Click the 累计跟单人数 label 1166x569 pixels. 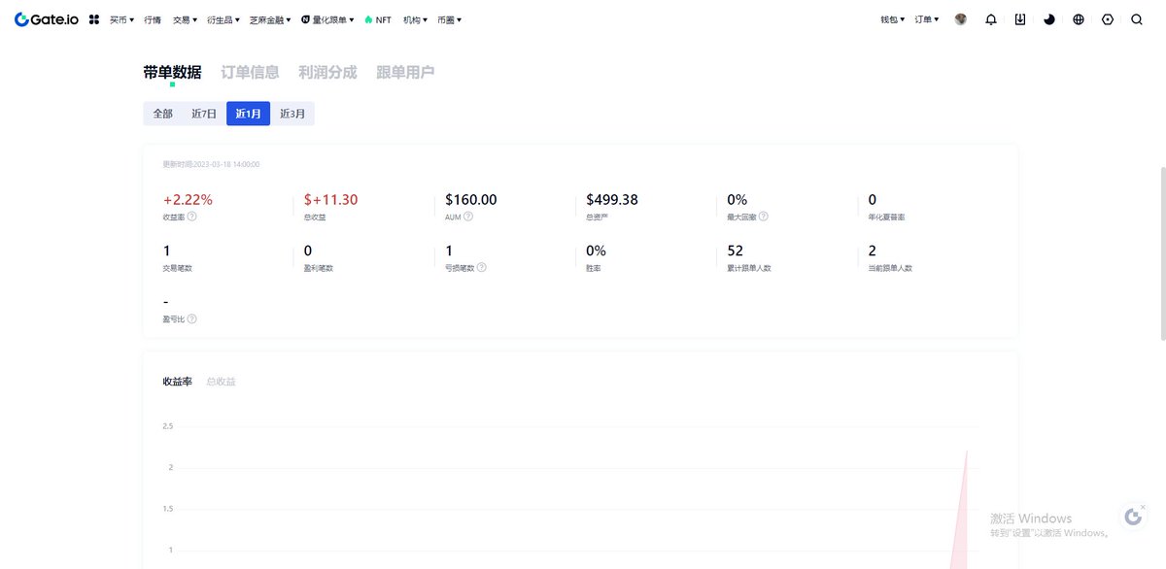point(749,268)
